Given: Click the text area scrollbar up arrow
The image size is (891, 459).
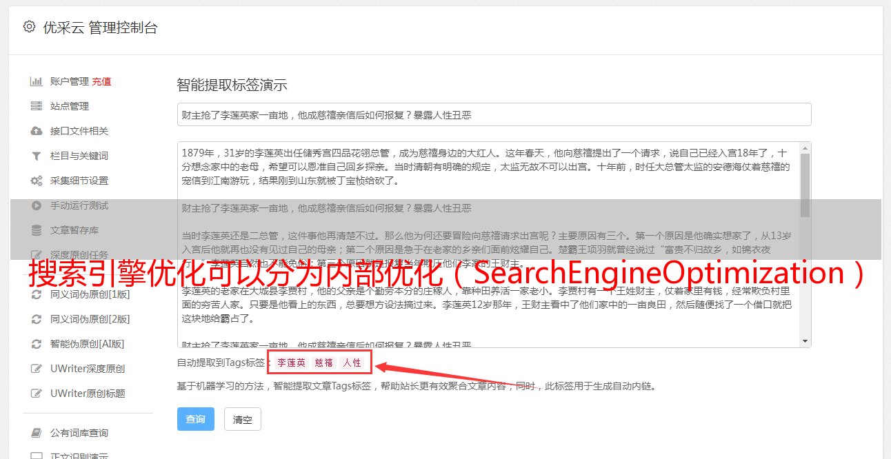Looking at the screenshot, I should click(805, 148).
